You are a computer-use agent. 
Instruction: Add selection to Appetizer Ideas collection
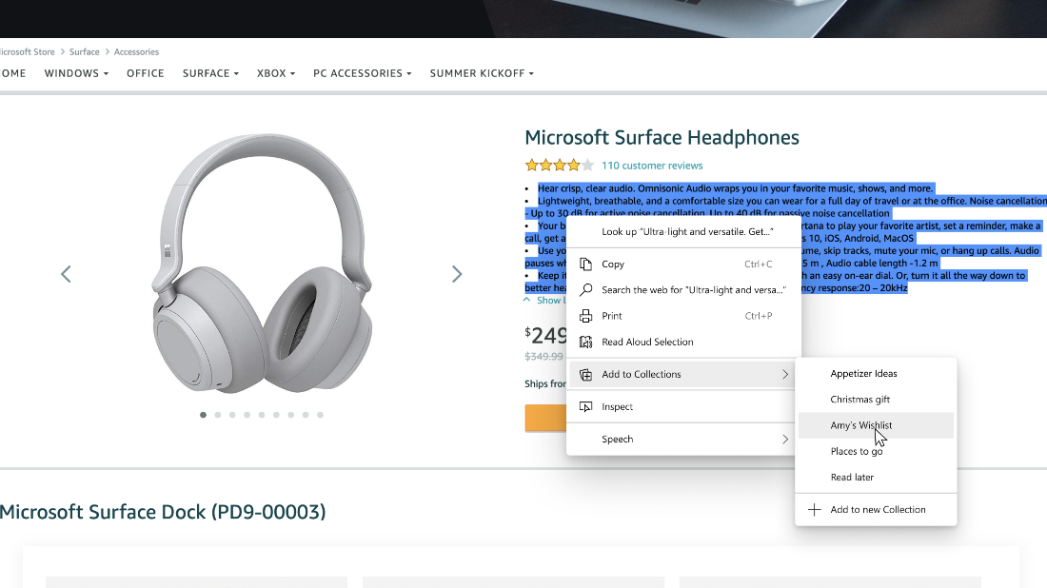[876, 374]
